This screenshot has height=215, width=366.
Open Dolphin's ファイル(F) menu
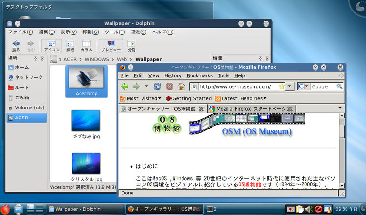(21, 32)
